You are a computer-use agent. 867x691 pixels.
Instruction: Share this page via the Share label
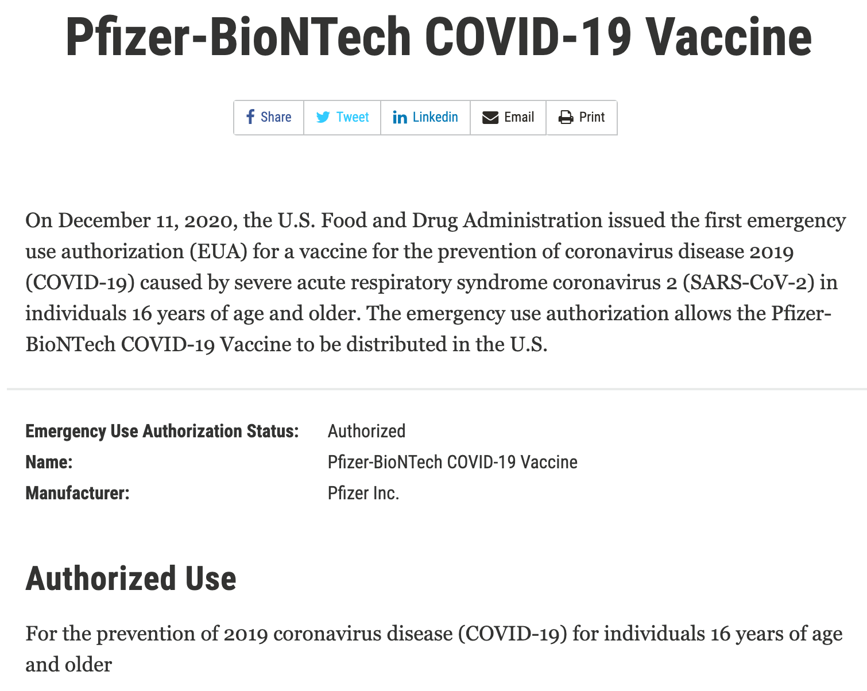tap(276, 117)
